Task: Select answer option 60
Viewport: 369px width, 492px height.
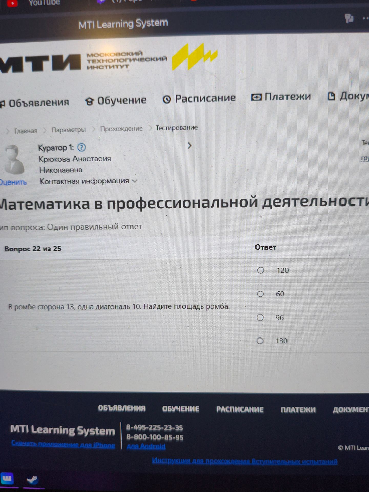Action: 260,294
